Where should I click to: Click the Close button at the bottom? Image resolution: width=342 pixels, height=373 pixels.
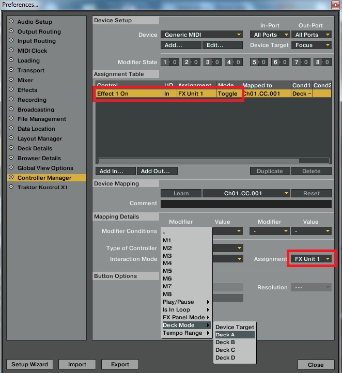[316, 365]
